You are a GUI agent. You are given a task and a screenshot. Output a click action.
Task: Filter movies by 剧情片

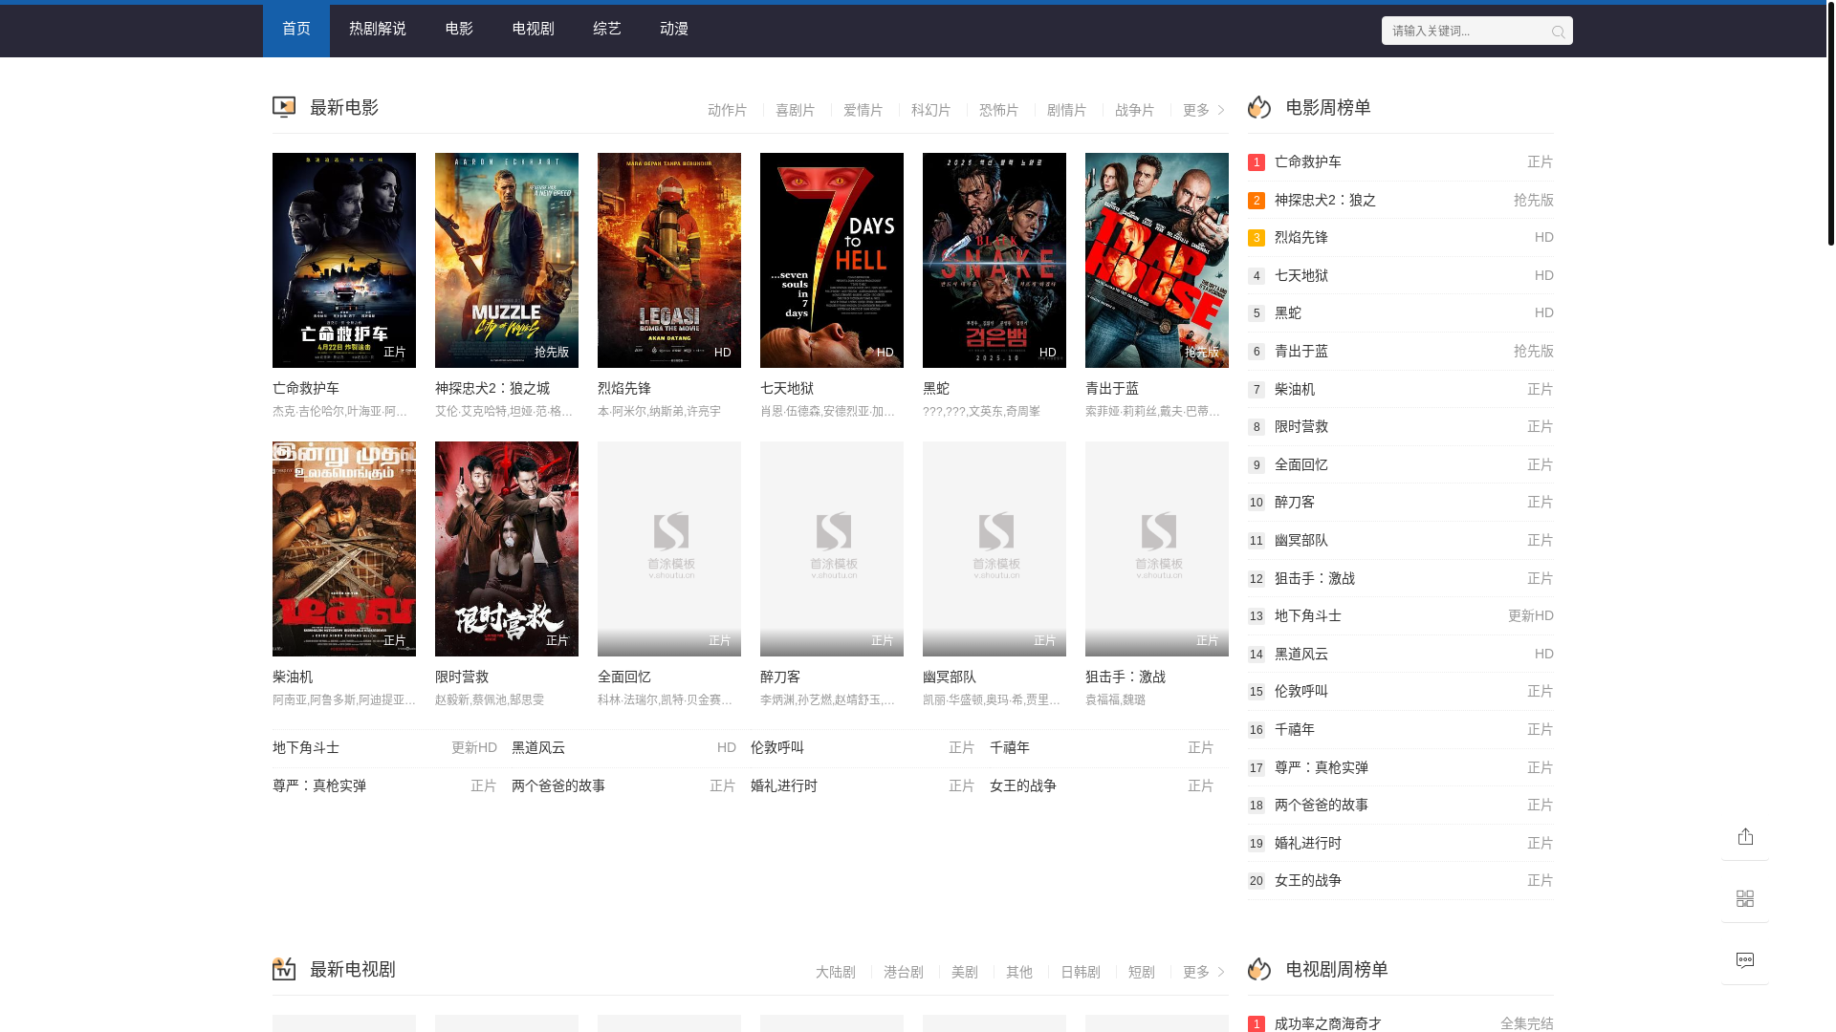coord(1067,110)
